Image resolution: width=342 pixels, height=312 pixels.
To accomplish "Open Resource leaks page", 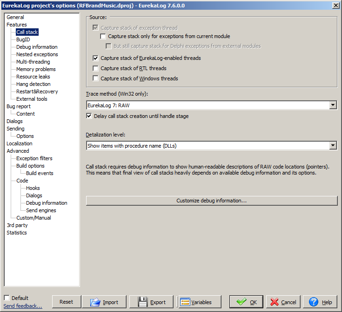I will (x=33, y=77).
